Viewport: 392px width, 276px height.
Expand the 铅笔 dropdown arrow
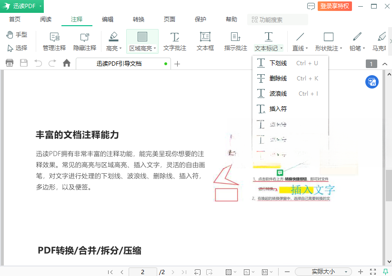point(364,48)
